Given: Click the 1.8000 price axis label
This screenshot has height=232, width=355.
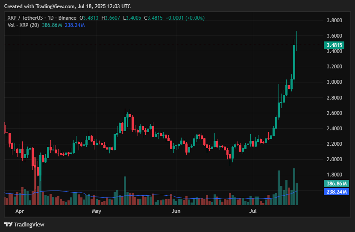Looking at the screenshot, I should 334,175.
